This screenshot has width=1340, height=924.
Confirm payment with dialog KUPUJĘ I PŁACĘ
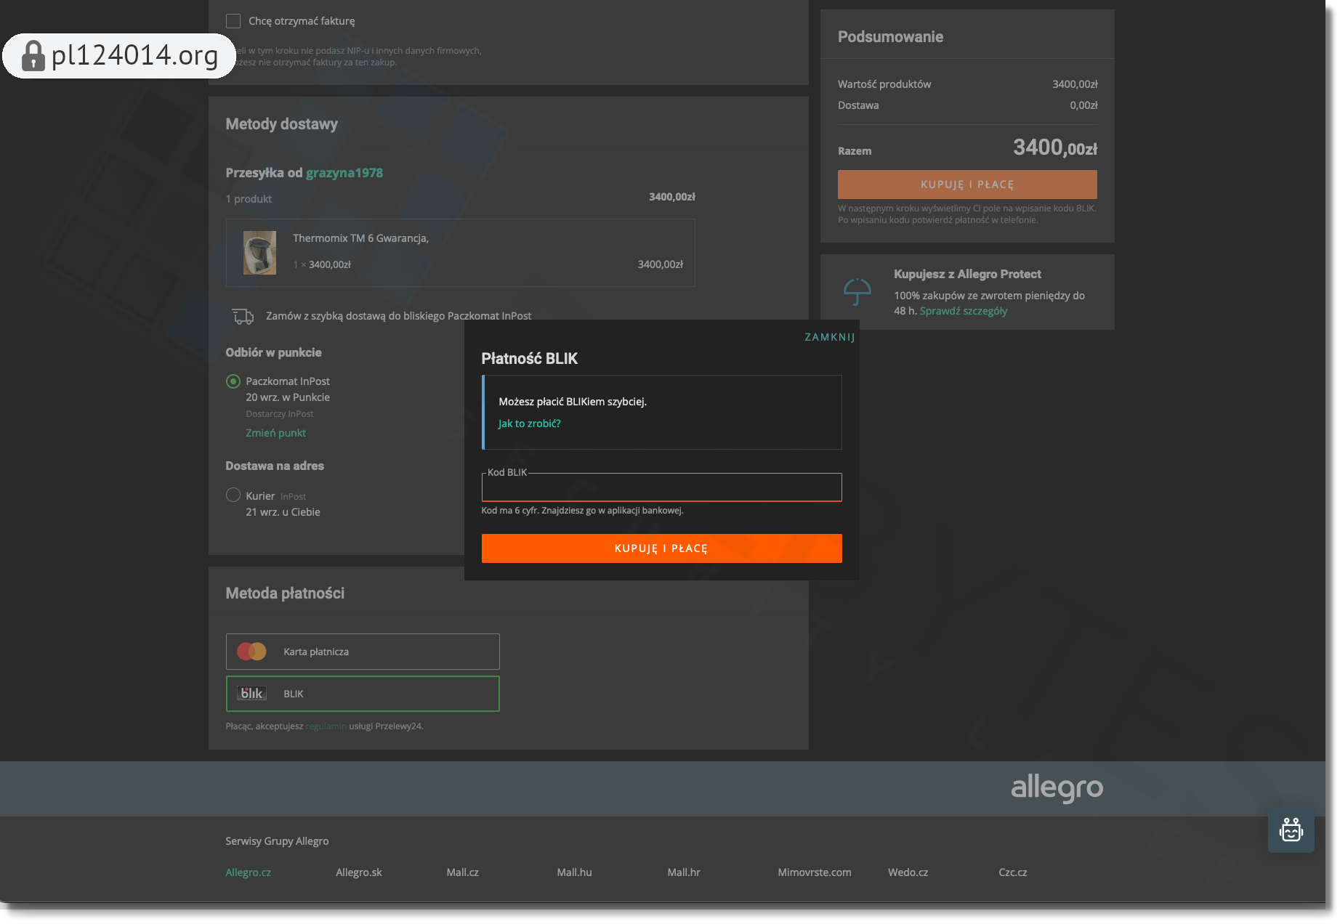click(x=661, y=548)
